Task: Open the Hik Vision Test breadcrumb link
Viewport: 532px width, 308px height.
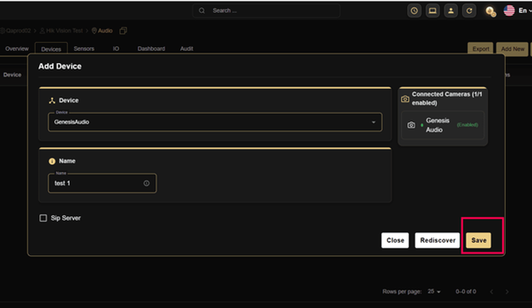Action: click(61, 31)
